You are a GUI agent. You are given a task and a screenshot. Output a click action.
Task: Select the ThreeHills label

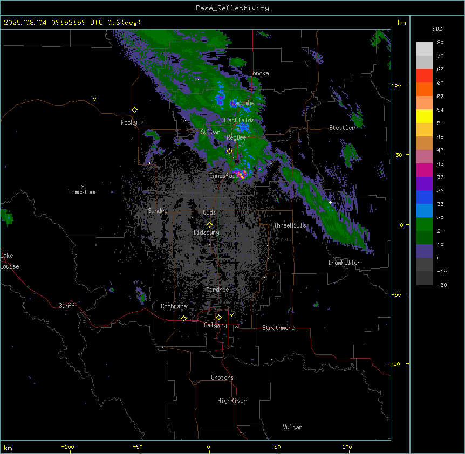pos(290,225)
